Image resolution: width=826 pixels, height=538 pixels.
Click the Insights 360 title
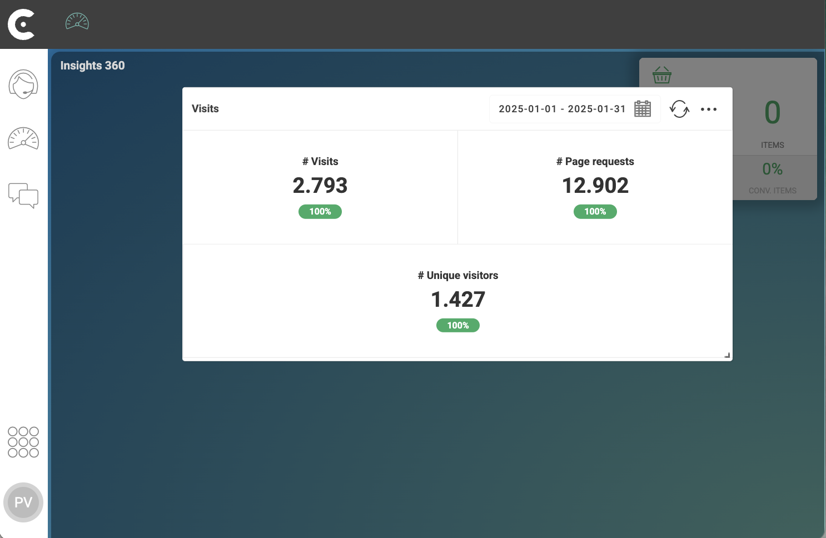[x=92, y=66]
